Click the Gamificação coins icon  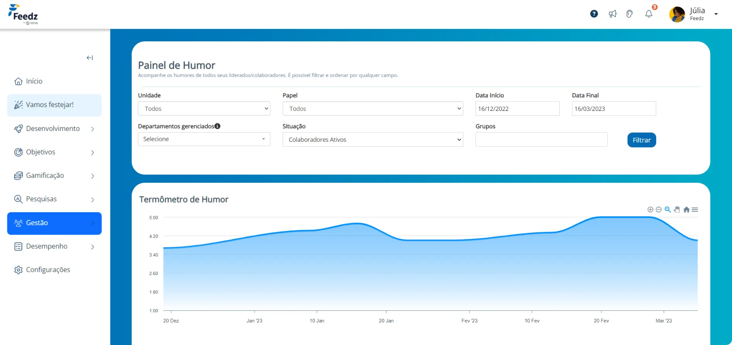coord(18,176)
